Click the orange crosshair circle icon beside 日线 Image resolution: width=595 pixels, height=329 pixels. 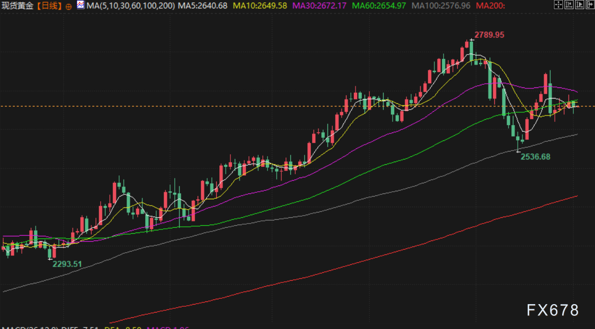69,6
